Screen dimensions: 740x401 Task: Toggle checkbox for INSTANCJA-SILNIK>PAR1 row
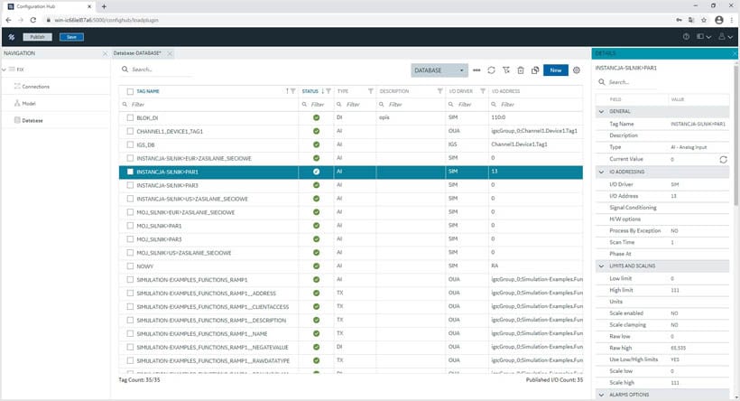[x=130, y=172]
